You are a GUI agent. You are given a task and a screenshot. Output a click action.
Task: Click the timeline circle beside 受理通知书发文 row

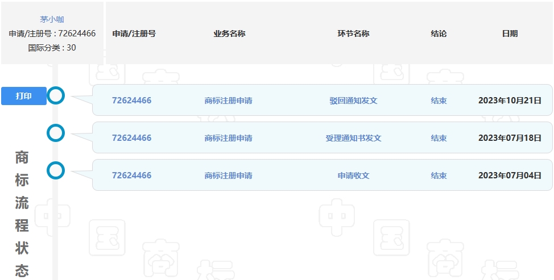point(55,133)
